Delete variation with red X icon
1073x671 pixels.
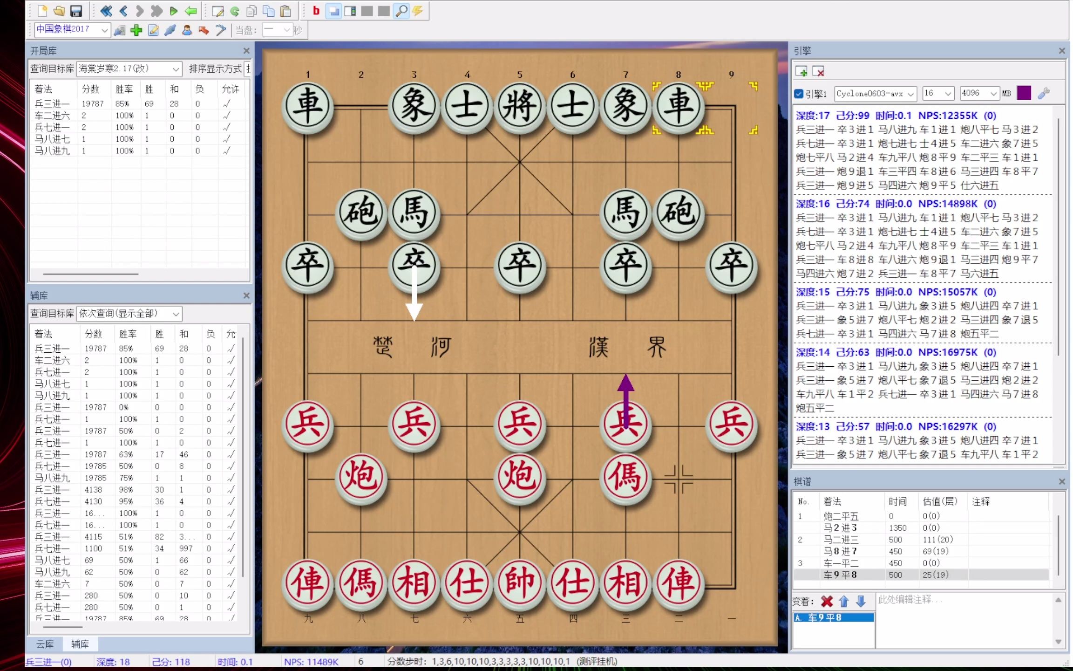tap(827, 602)
